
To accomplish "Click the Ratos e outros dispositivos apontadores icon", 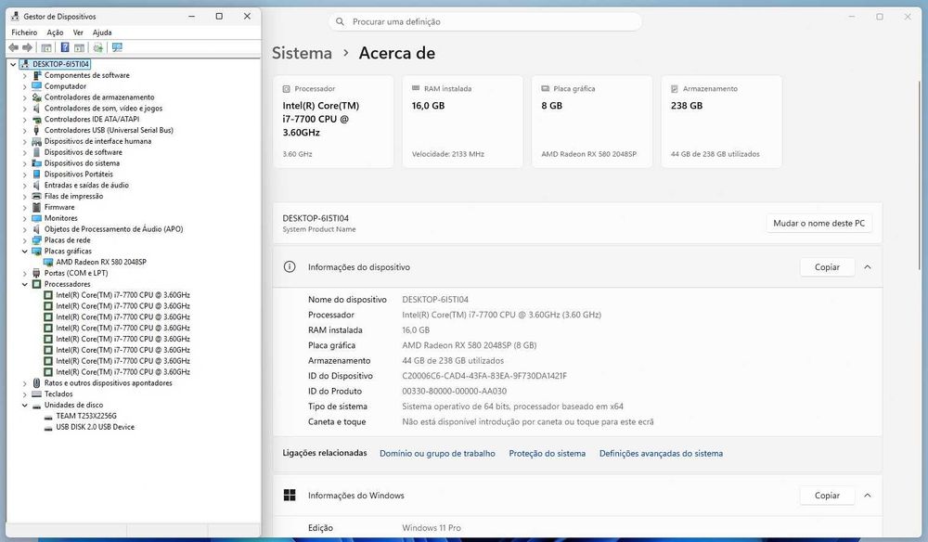I will (37, 383).
